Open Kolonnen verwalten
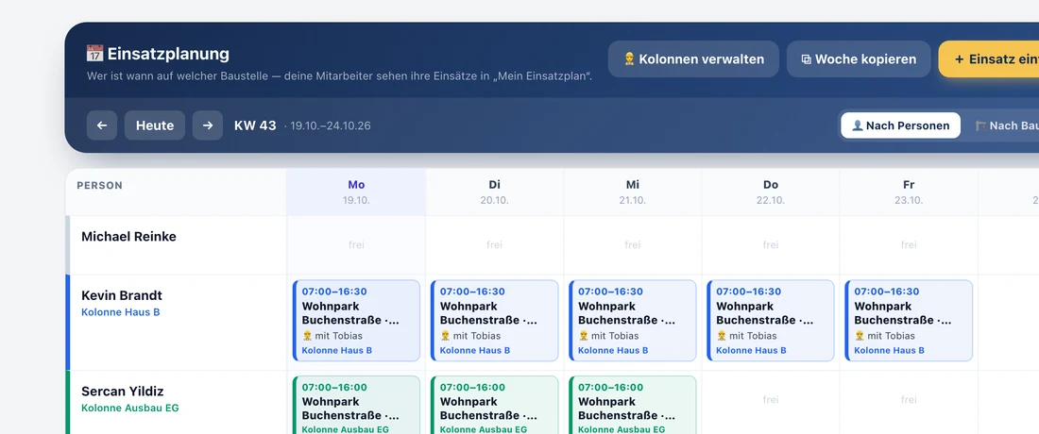Screen dimensions: 1039x434 point(693,58)
